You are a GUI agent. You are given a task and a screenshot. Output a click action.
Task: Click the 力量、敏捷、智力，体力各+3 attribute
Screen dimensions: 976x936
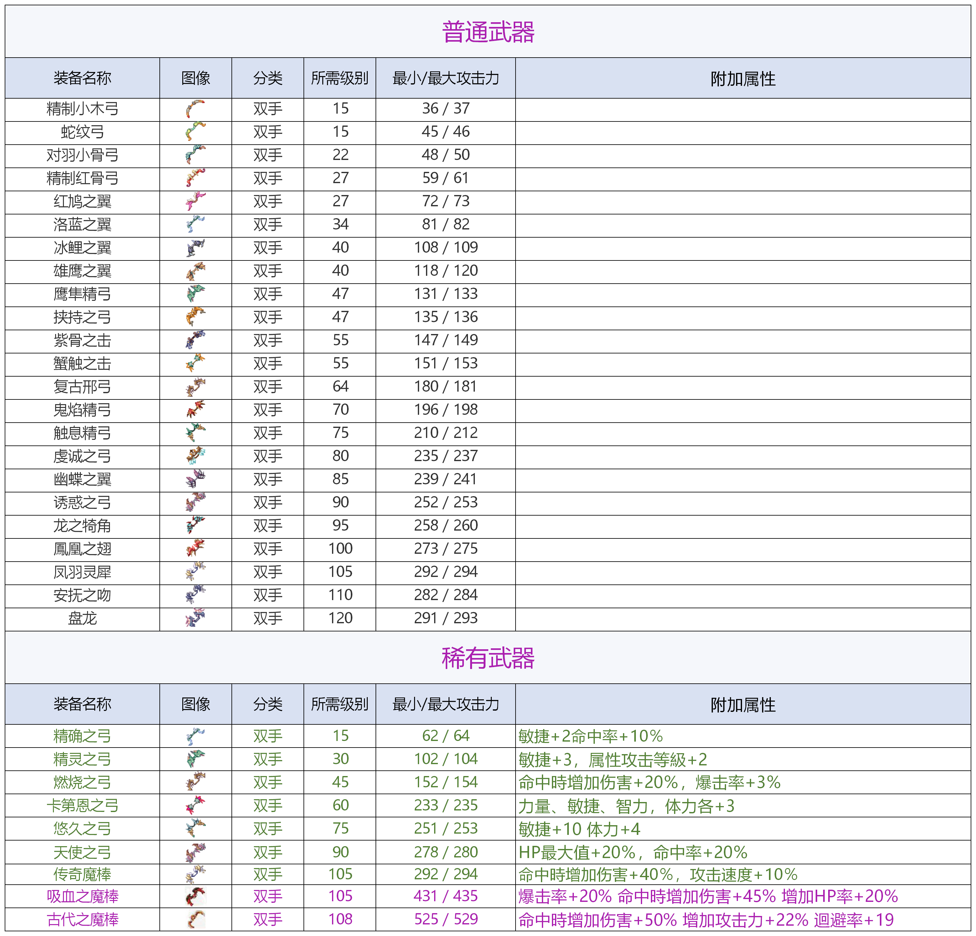click(626, 806)
